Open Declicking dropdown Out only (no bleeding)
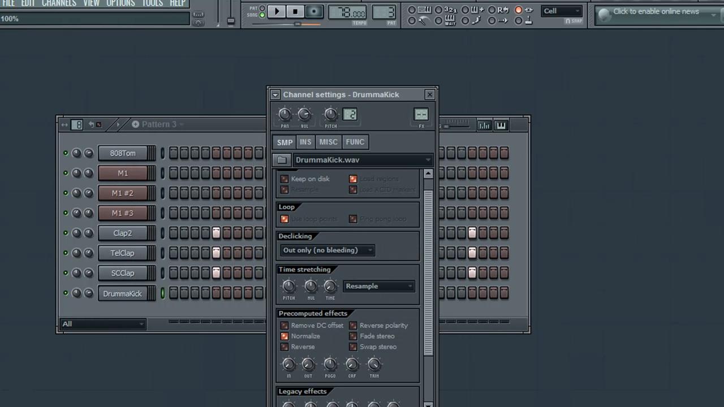The width and height of the screenshot is (724, 407). tap(327, 250)
